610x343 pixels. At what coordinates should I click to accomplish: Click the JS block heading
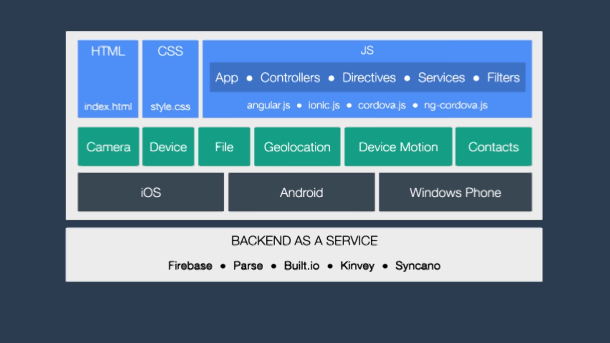click(x=367, y=50)
